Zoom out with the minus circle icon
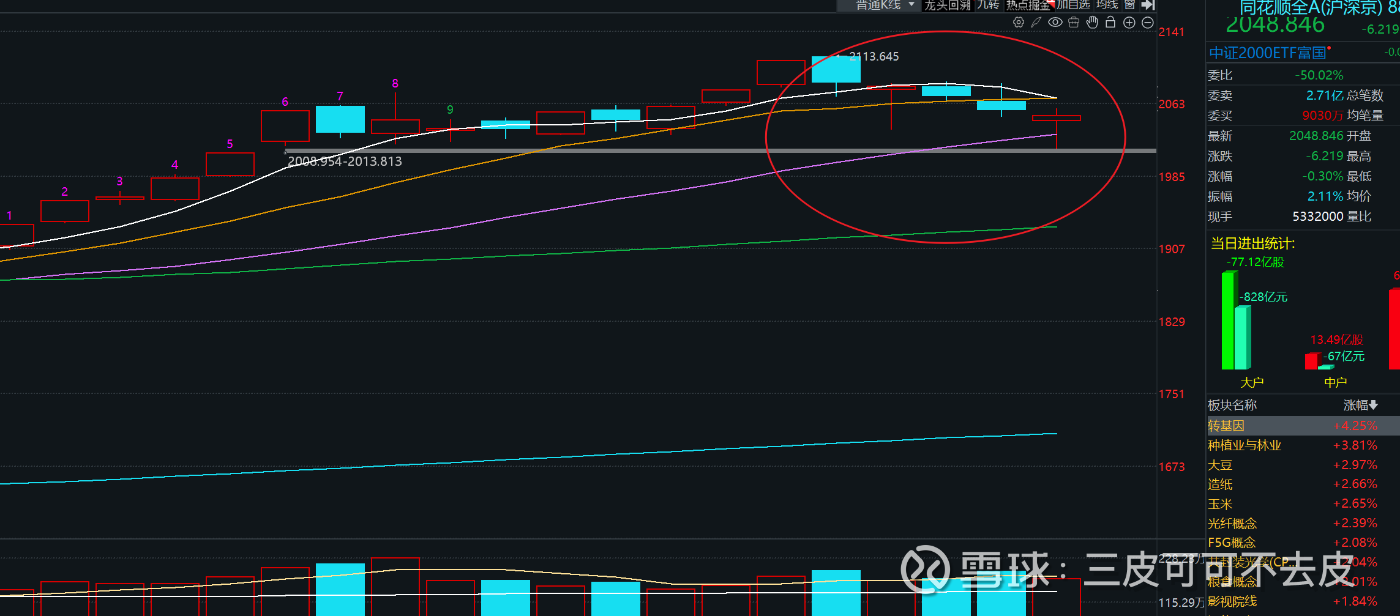 [x=1148, y=23]
